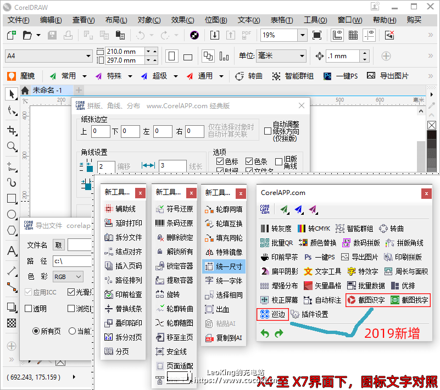The height and width of the screenshot is (390, 440).
Task: Click the 转曲 toolbar button
Action: click(x=249, y=76)
